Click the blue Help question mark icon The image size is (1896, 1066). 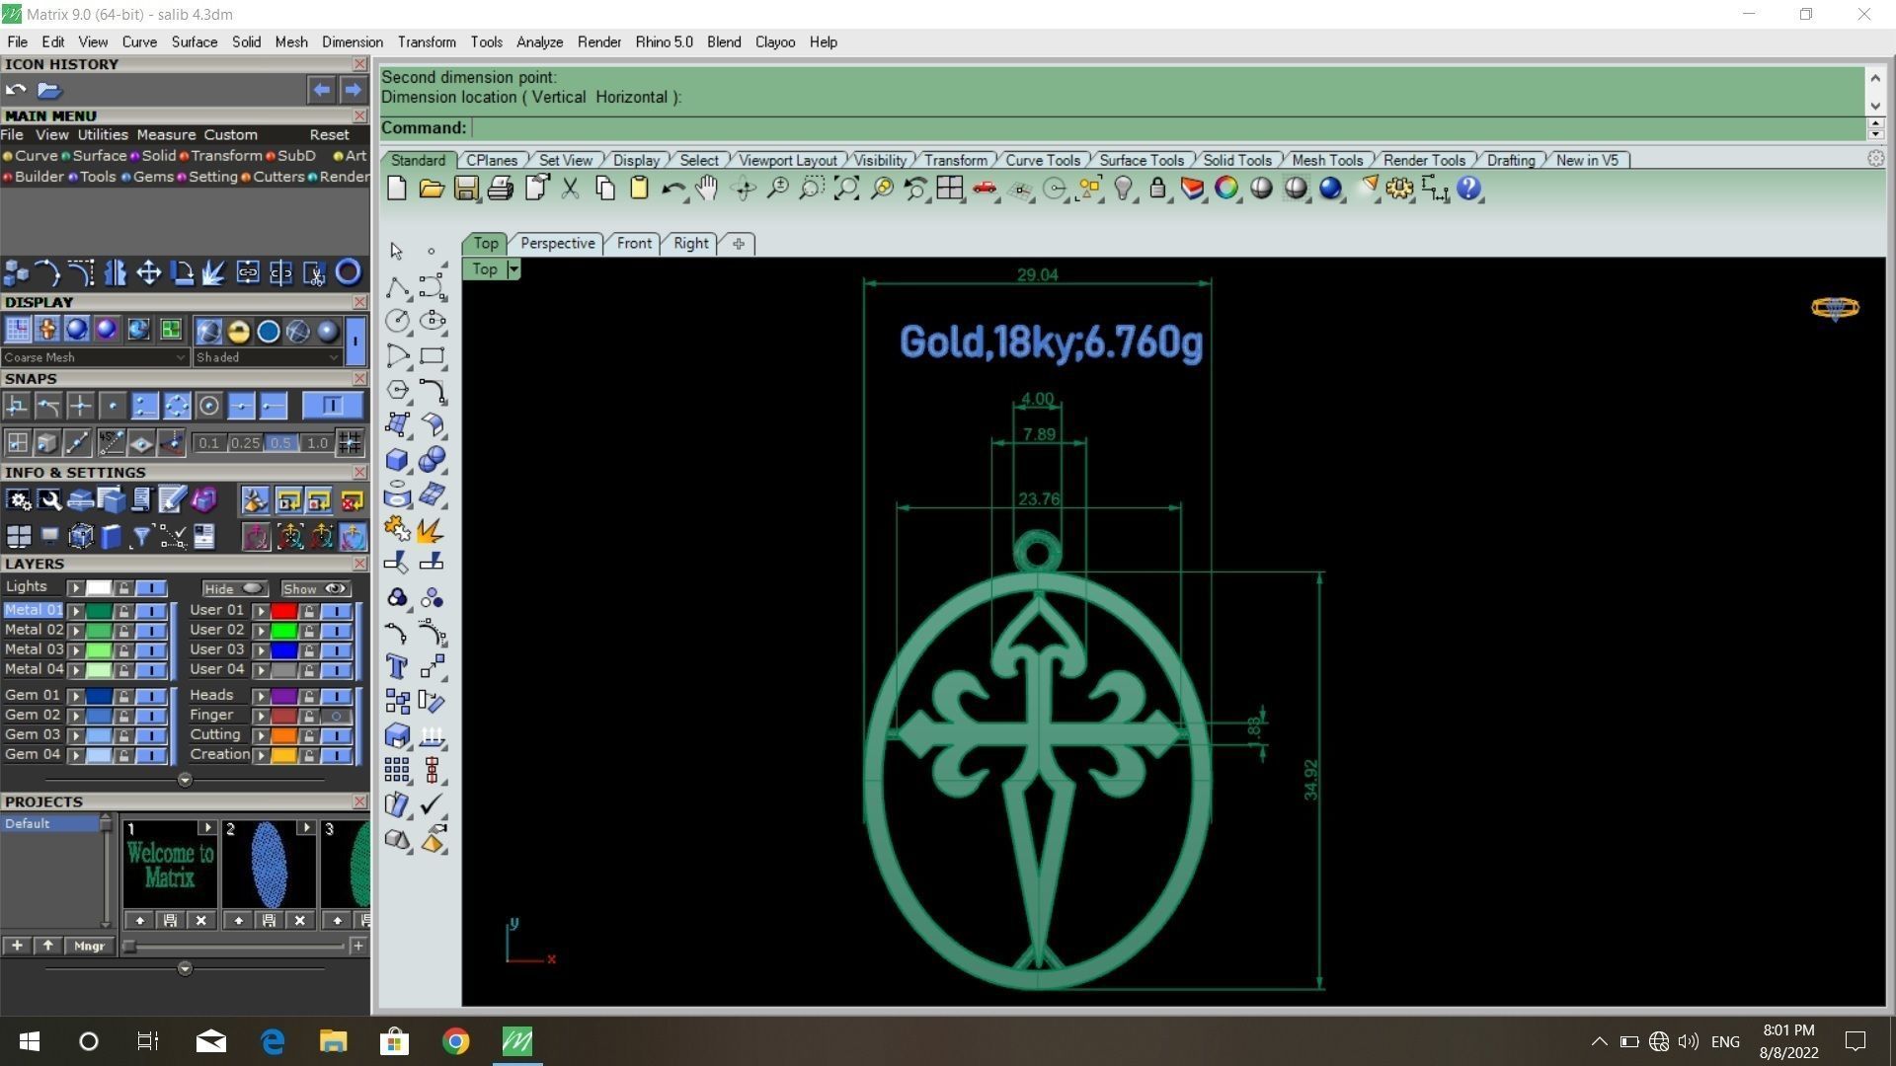click(x=1468, y=189)
